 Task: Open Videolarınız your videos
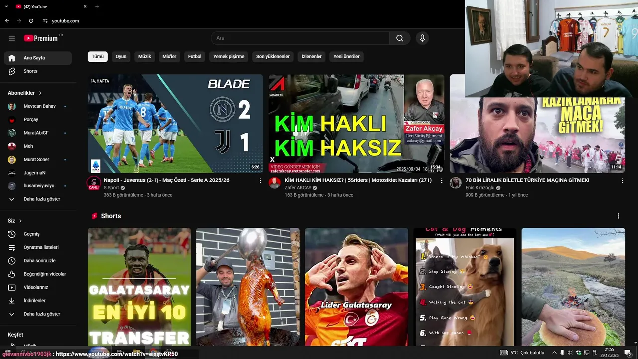pos(38,287)
